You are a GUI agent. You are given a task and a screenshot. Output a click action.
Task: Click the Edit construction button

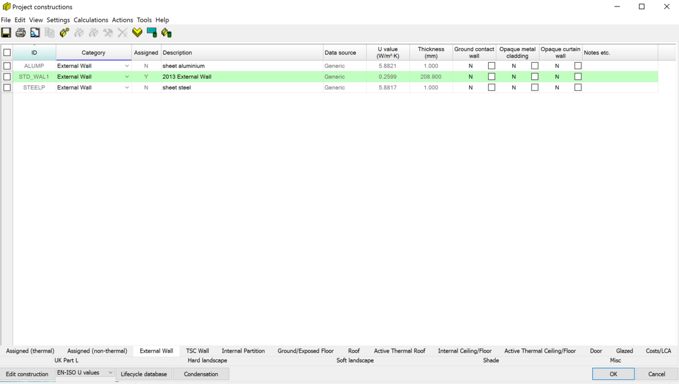[x=27, y=374]
